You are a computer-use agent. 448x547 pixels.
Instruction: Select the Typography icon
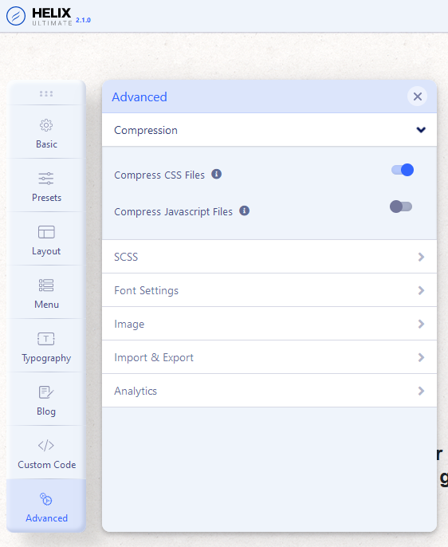coord(46,339)
